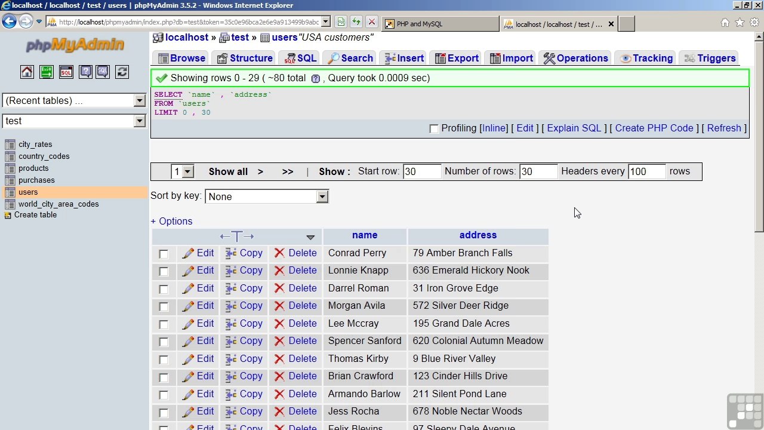Open the SQL tab
This screenshot has height=430, width=764.
(x=301, y=58)
